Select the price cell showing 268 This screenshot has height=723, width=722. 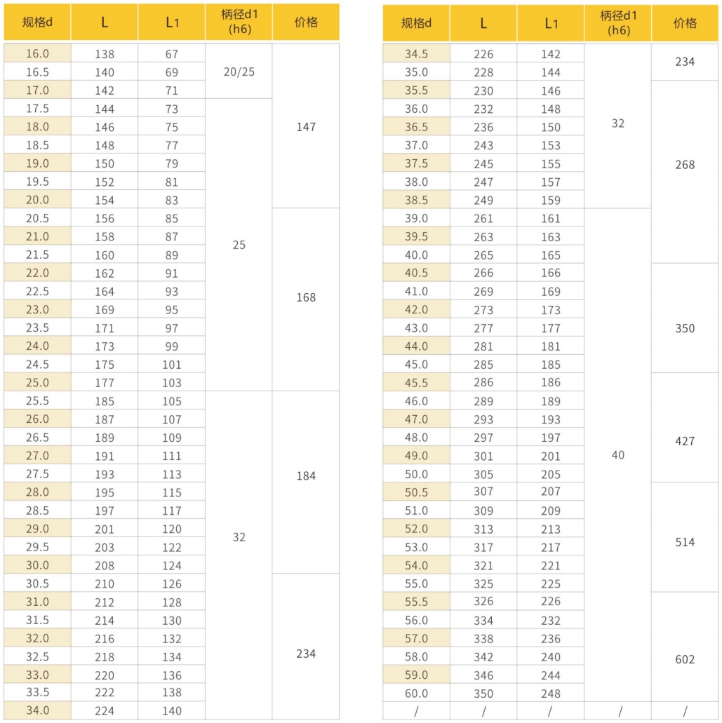click(x=685, y=165)
